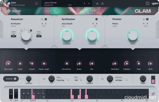Randomize Synthesizer with dice icon
159x102 pixels.
coord(96,19)
